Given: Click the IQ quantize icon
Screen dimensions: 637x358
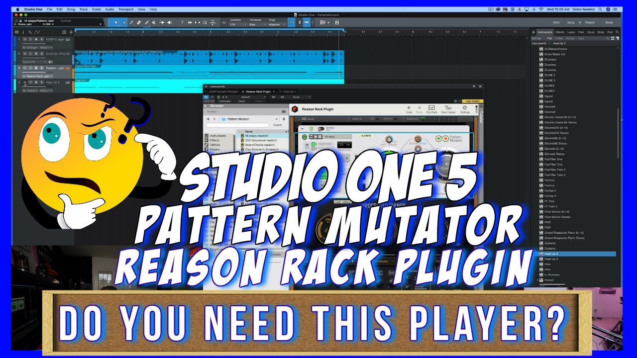Looking at the screenshot, I should [224, 22].
